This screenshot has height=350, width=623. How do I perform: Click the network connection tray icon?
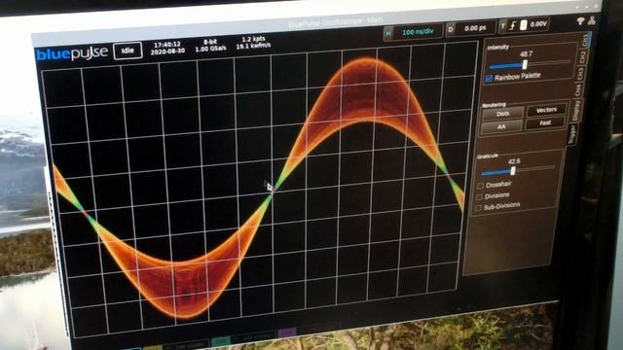(592, 20)
